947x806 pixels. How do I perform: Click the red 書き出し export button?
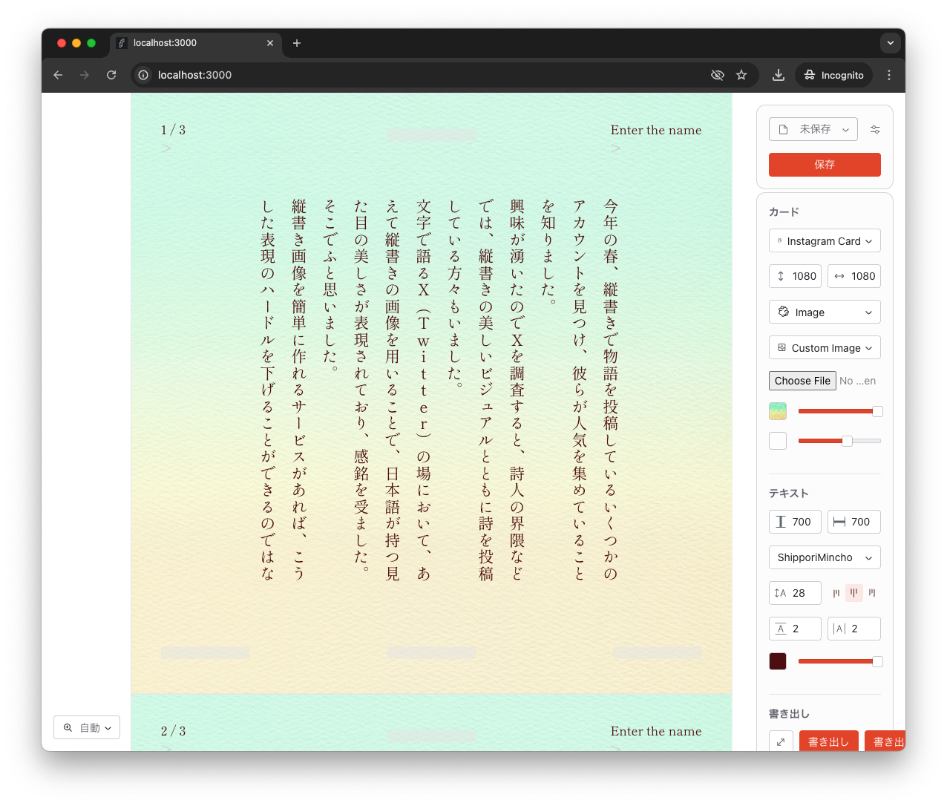(x=829, y=741)
